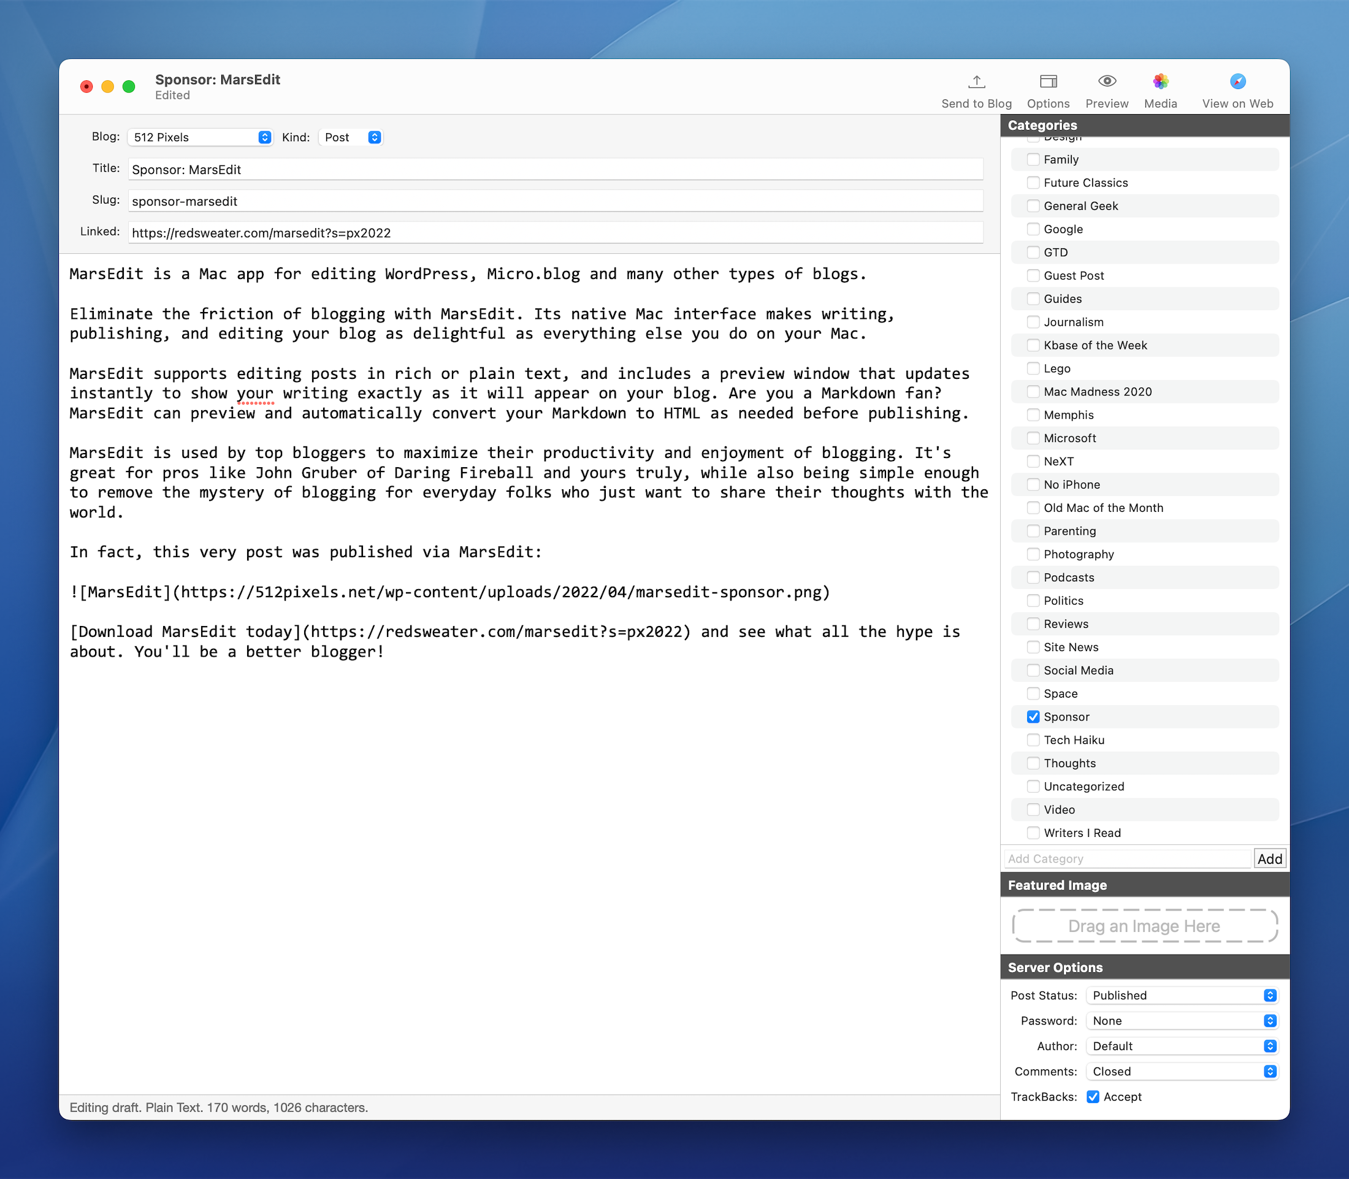The width and height of the screenshot is (1349, 1179).
Task: Check the Family category
Action: click(1033, 159)
